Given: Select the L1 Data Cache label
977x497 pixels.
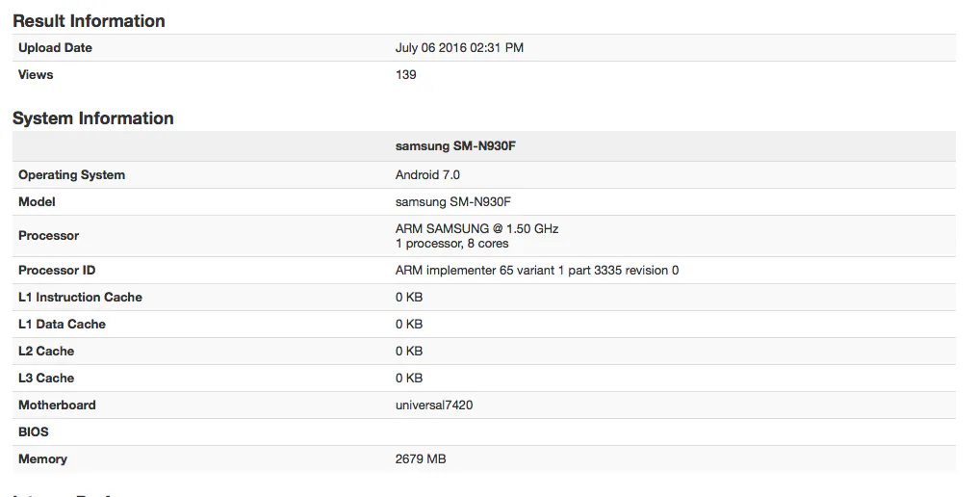Looking at the screenshot, I should click(62, 324).
